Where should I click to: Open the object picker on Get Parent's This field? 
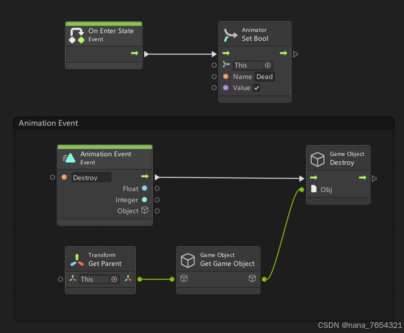pyautogui.click(x=114, y=279)
